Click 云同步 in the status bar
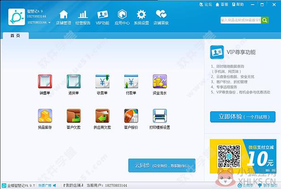This screenshot has height=189, width=281. pyautogui.click(x=246, y=186)
